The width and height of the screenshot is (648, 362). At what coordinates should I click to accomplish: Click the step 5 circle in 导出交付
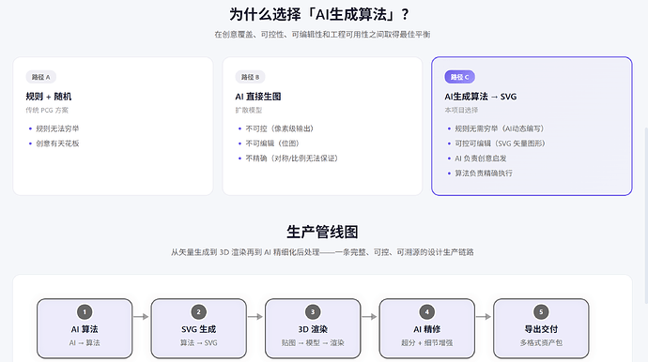[541, 312]
